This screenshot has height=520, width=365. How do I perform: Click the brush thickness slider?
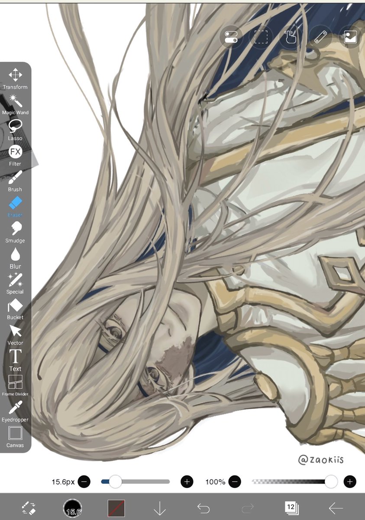pyautogui.click(x=136, y=481)
